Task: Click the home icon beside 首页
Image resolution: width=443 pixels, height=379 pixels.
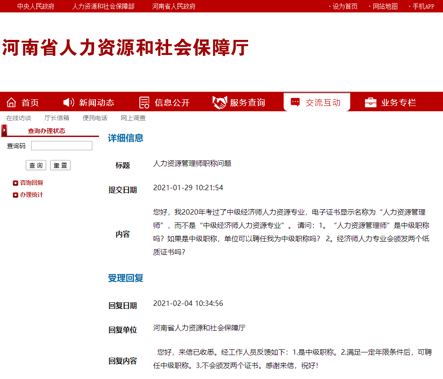Action: point(12,102)
